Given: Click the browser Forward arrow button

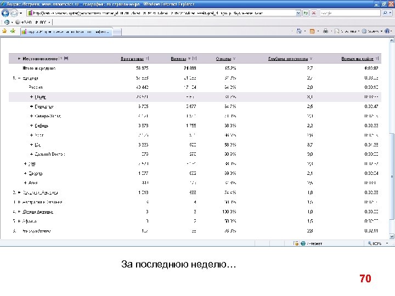Looking at the screenshot, I should pyautogui.click(x=14, y=13).
